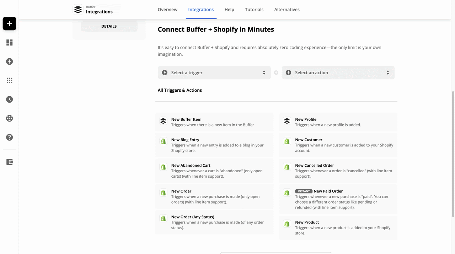
Task: Open the wallet billing icon in sidebar
Action: (10, 162)
